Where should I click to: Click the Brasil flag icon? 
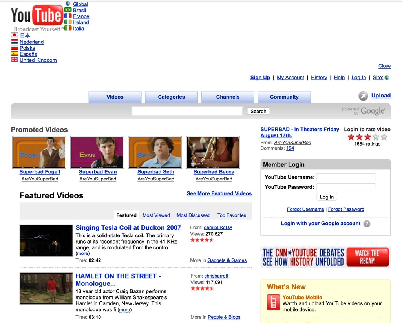coord(68,10)
